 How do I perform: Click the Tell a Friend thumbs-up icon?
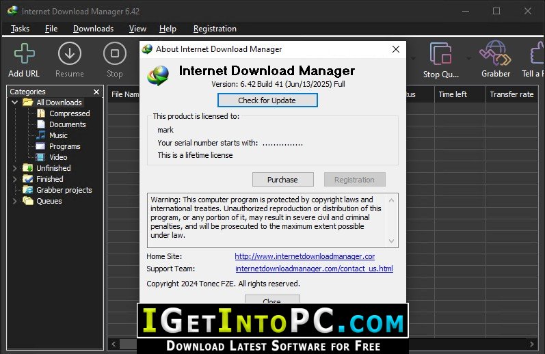click(537, 53)
